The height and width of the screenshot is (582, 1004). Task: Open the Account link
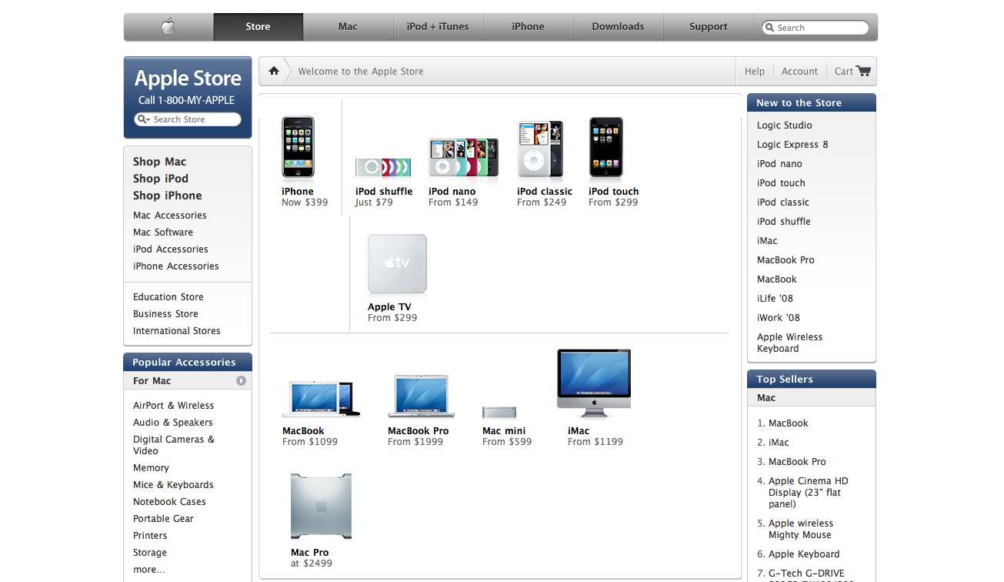(x=799, y=72)
